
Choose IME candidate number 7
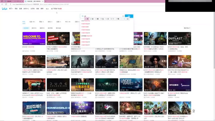pos(117,19)
